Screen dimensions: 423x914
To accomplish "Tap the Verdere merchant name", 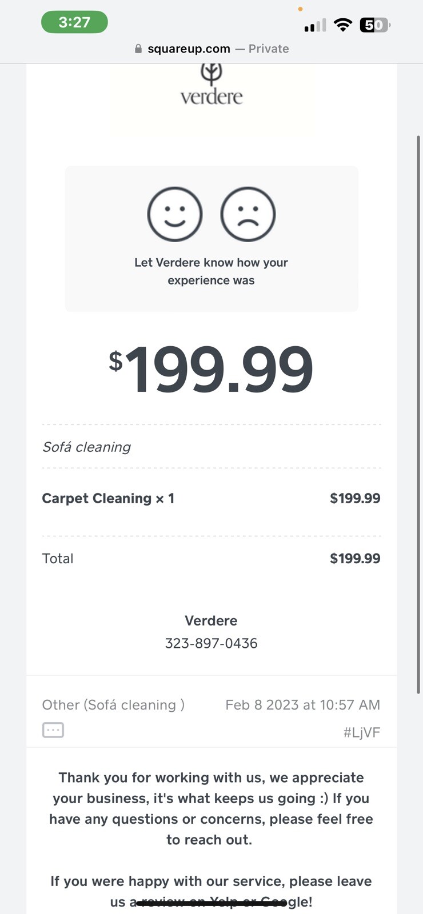I will pyautogui.click(x=211, y=621).
